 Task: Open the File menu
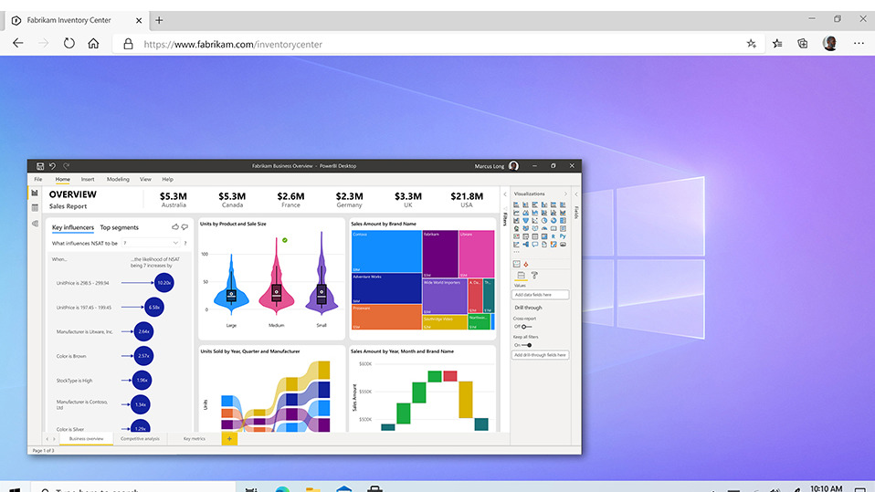click(38, 180)
